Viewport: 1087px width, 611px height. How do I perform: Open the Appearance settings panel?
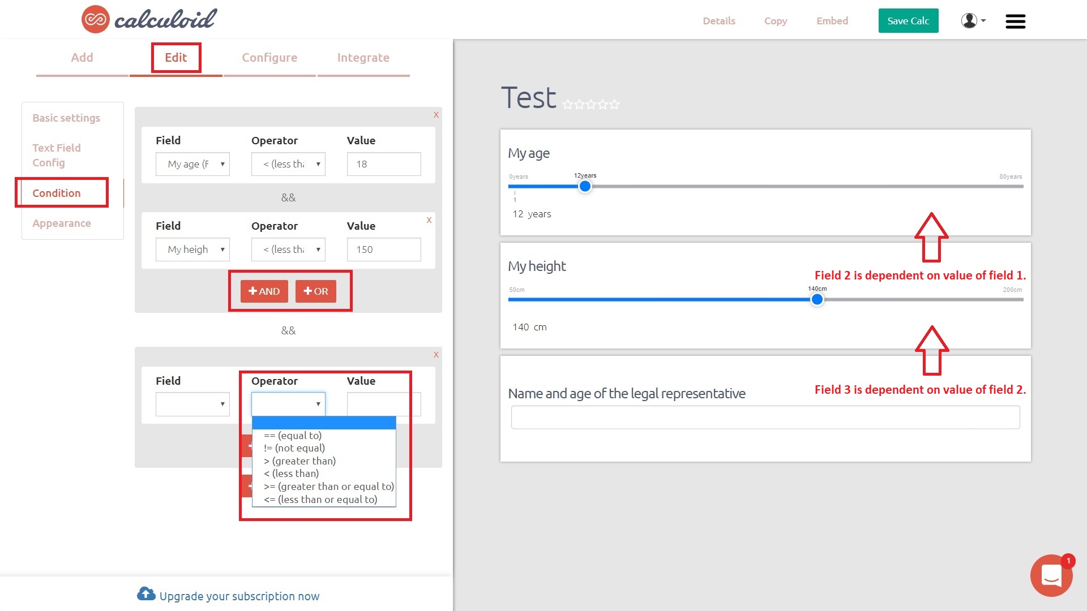tap(61, 222)
